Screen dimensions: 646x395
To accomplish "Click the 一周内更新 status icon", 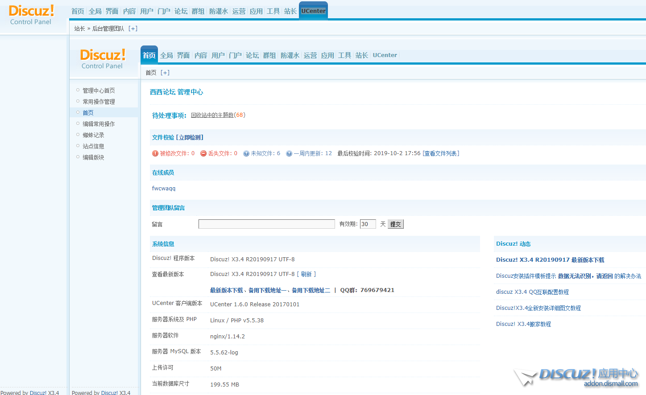I will pos(289,153).
